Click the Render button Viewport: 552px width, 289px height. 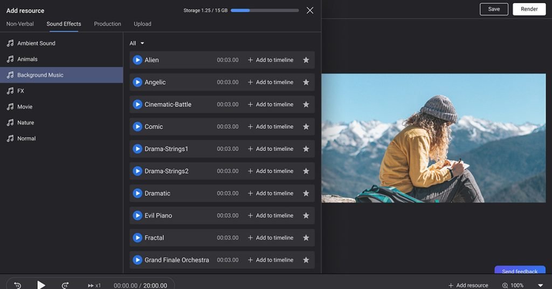coord(529,9)
